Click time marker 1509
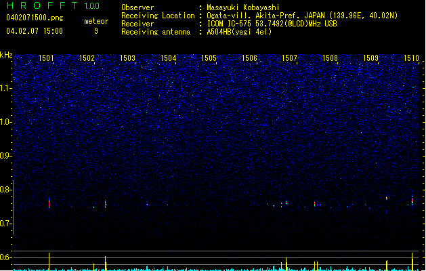Image resolution: width=426 pixels, height=271 pixels. point(370,58)
